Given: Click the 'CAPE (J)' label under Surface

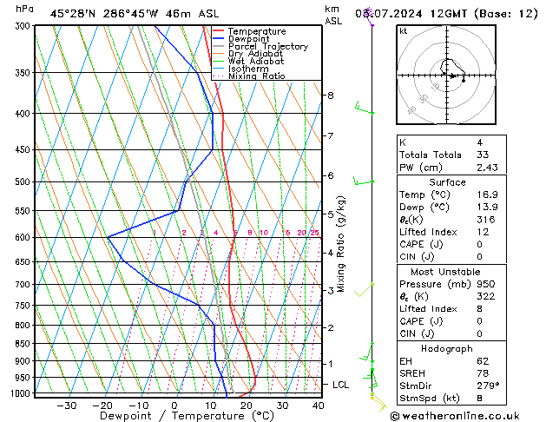Looking at the screenshot, I should (x=421, y=244).
